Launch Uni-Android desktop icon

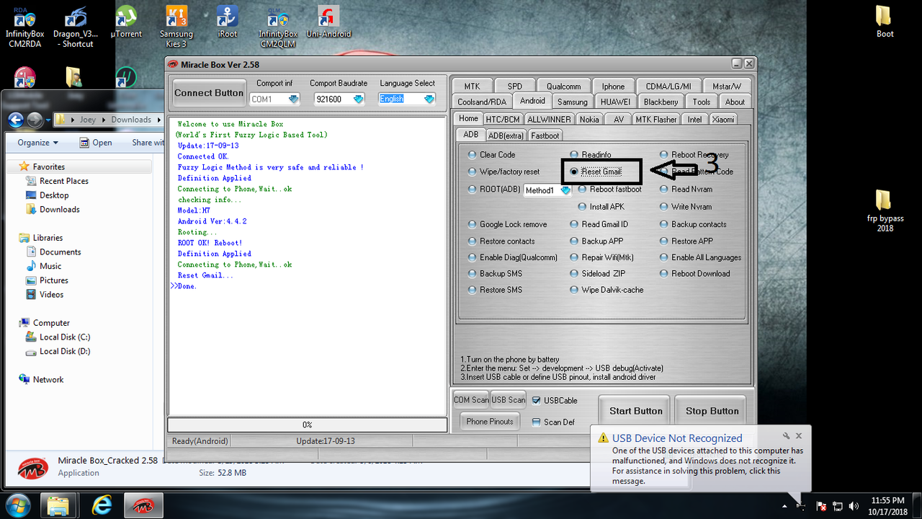click(328, 22)
